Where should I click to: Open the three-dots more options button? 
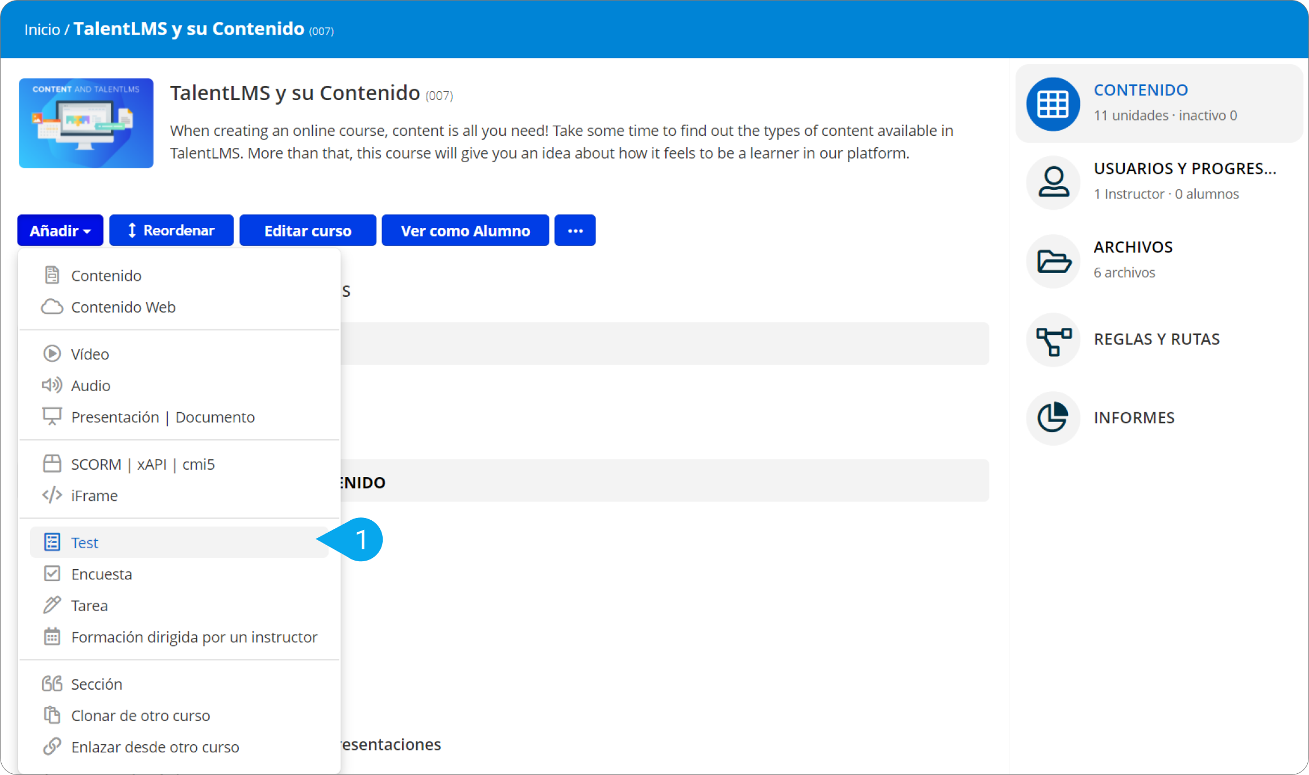click(575, 230)
